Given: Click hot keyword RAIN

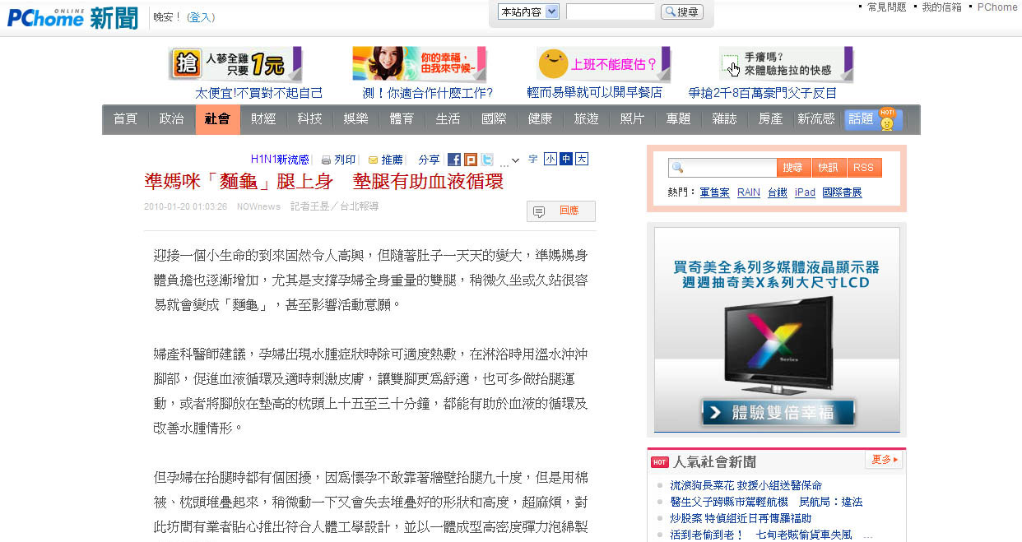Looking at the screenshot, I should pyautogui.click(x=749, y=192).
